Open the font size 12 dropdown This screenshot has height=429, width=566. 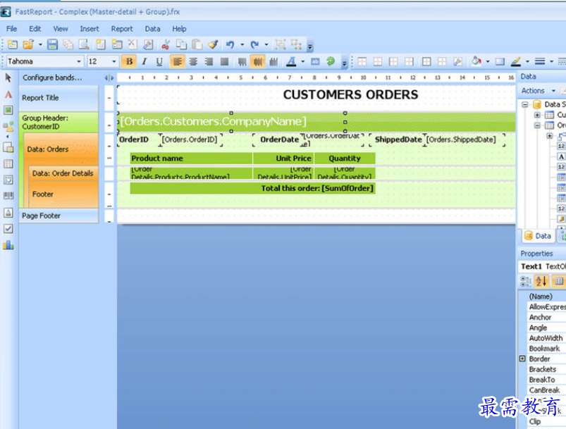(114, 61)
